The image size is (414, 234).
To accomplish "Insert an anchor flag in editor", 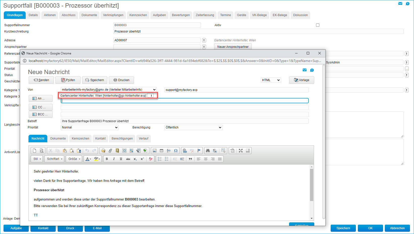I will (x=199, y=151).
